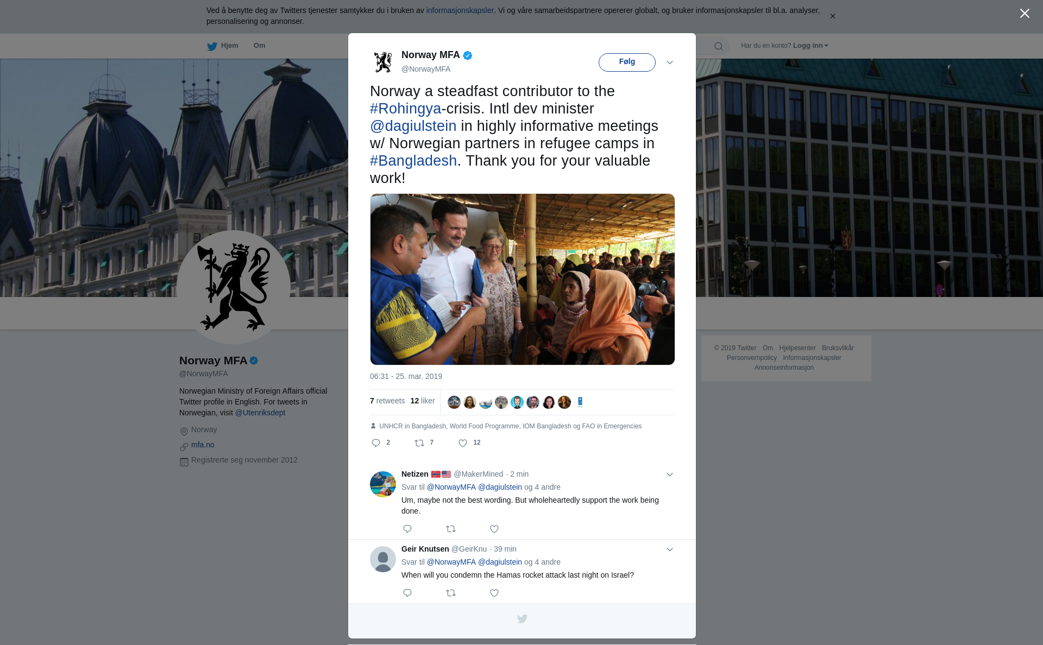Open the Om menu item in the top bar
The image size is (1043, 645).
click(260, 46)
